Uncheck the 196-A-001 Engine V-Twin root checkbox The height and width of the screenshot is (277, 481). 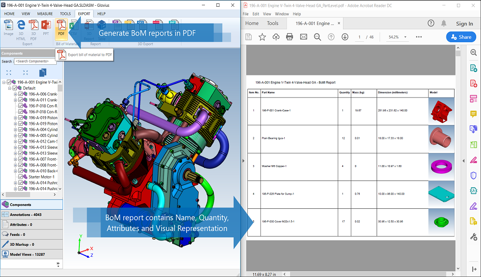9,82
